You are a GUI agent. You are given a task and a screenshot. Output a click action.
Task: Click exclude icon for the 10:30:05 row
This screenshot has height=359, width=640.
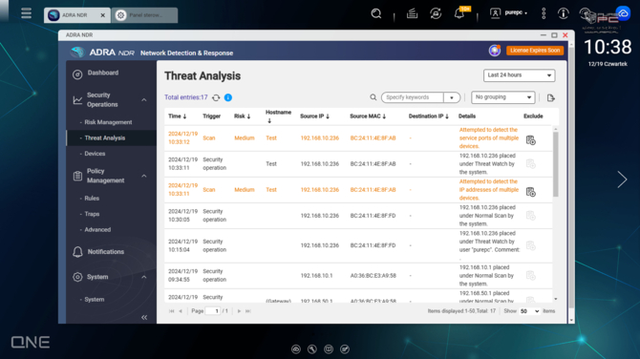(x=530, y=216)
